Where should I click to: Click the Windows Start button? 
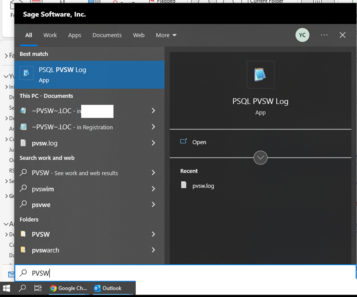6,288
